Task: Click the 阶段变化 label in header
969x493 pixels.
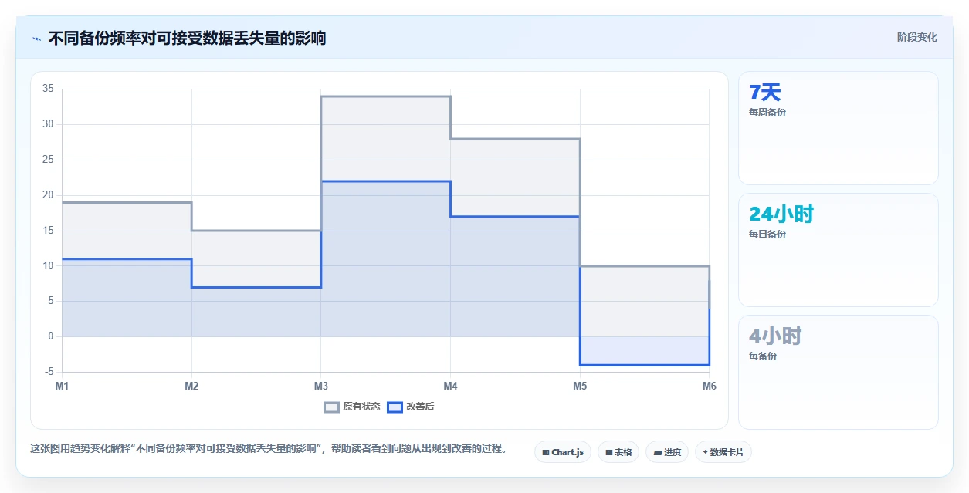Action: [917, 37]
